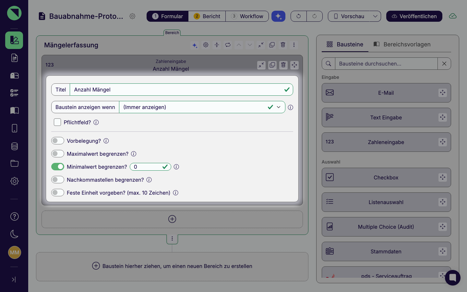Viewport: 467px width, 292px height.
Task: Open the chat support bubble
Action: [x=453, y=278]
